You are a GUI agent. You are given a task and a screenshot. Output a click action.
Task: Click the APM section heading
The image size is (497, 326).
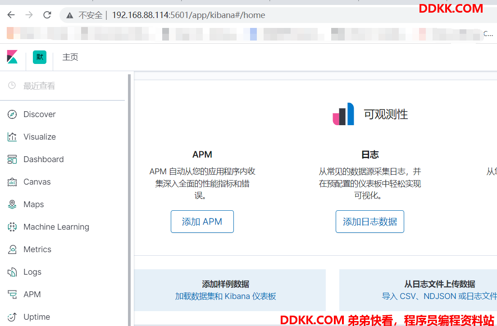point(202,154)
